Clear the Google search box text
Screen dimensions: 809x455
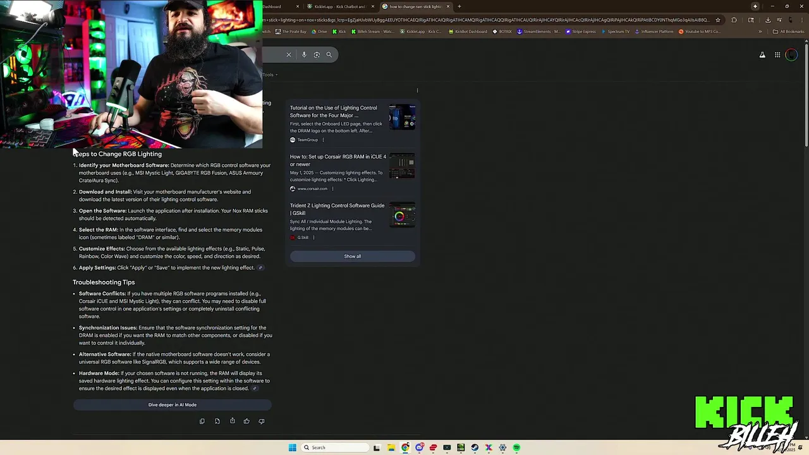pyautogui.click(x=289, y=54)
